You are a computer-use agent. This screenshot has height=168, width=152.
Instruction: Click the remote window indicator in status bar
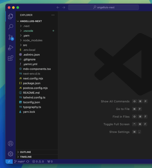click(9, 161)
